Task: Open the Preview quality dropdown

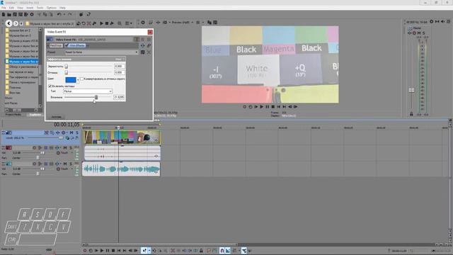Action: coord(183,22)
